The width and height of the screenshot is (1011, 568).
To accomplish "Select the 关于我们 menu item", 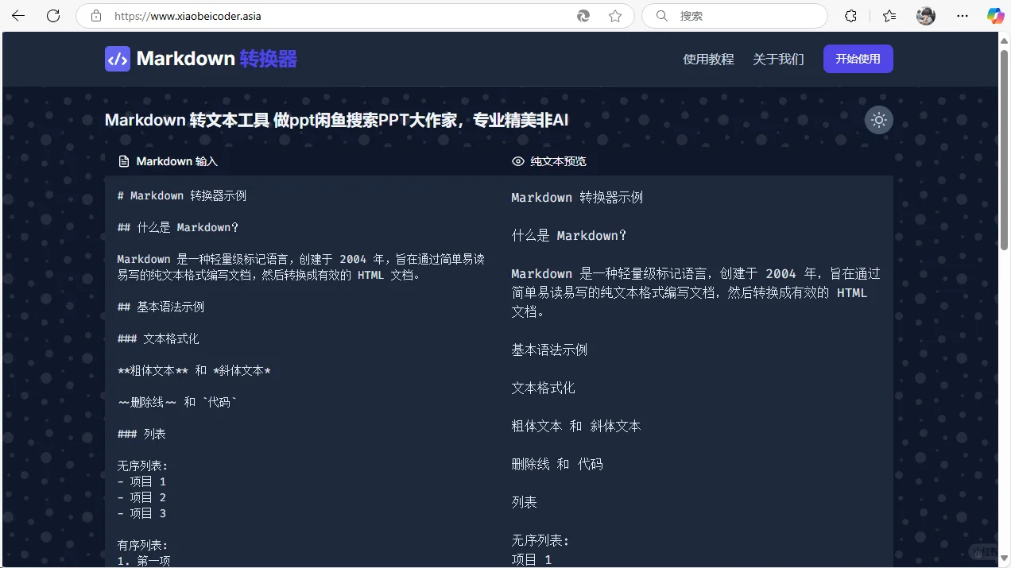I will coord(777,59).
